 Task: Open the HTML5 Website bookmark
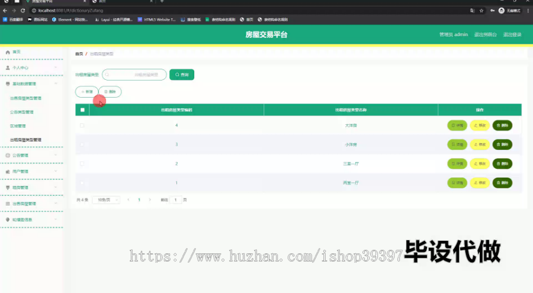pos(156,20)
